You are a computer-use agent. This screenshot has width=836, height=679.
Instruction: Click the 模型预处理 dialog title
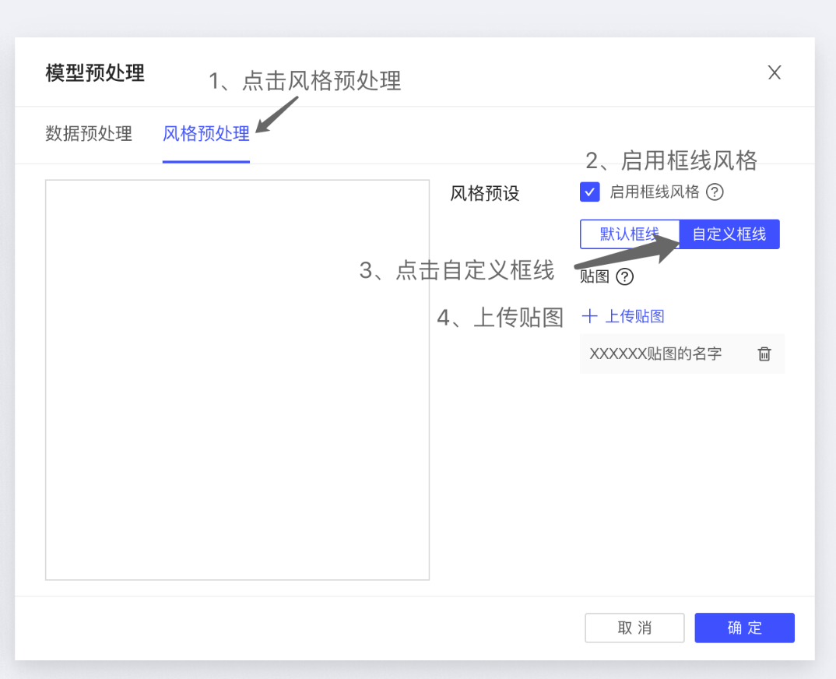pyautogui.click(x=95, y=73)
